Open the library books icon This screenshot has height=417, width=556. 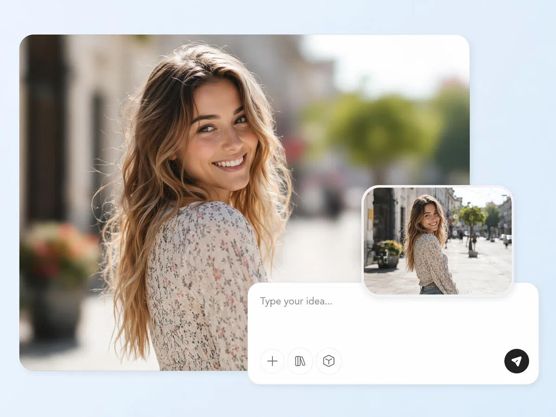tap(300, 361)
